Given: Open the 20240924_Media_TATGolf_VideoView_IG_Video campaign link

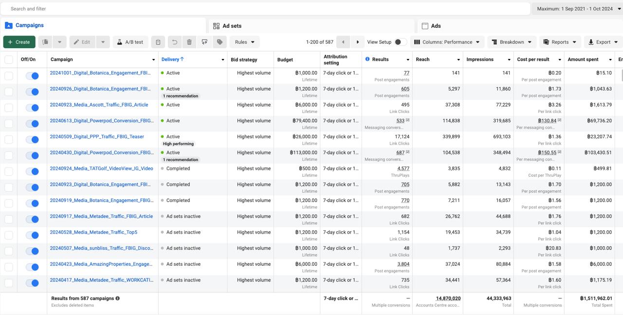Looking at the screenshot, I should 101,168.
